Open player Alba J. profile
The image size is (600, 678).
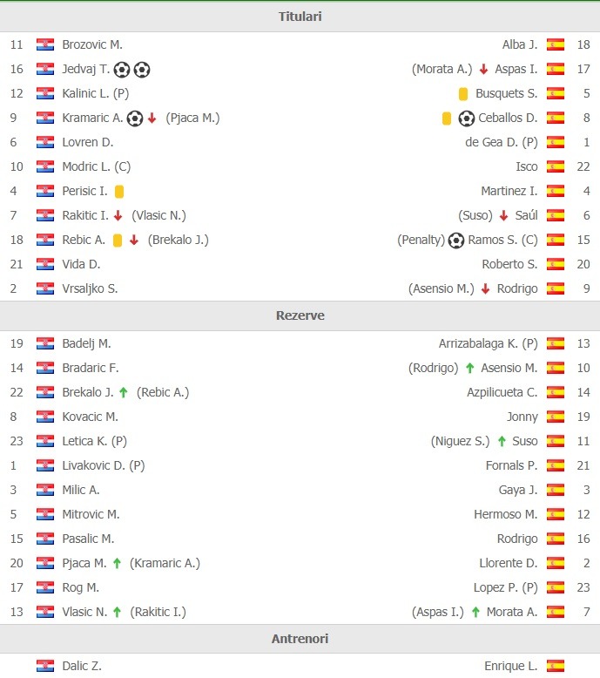coord(520,44)
